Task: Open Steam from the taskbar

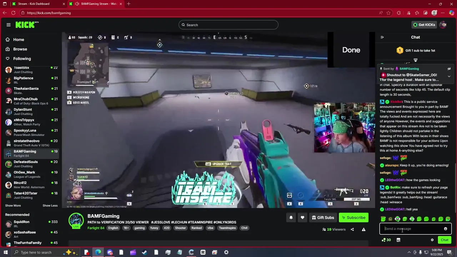Action: tap(145, 252)
